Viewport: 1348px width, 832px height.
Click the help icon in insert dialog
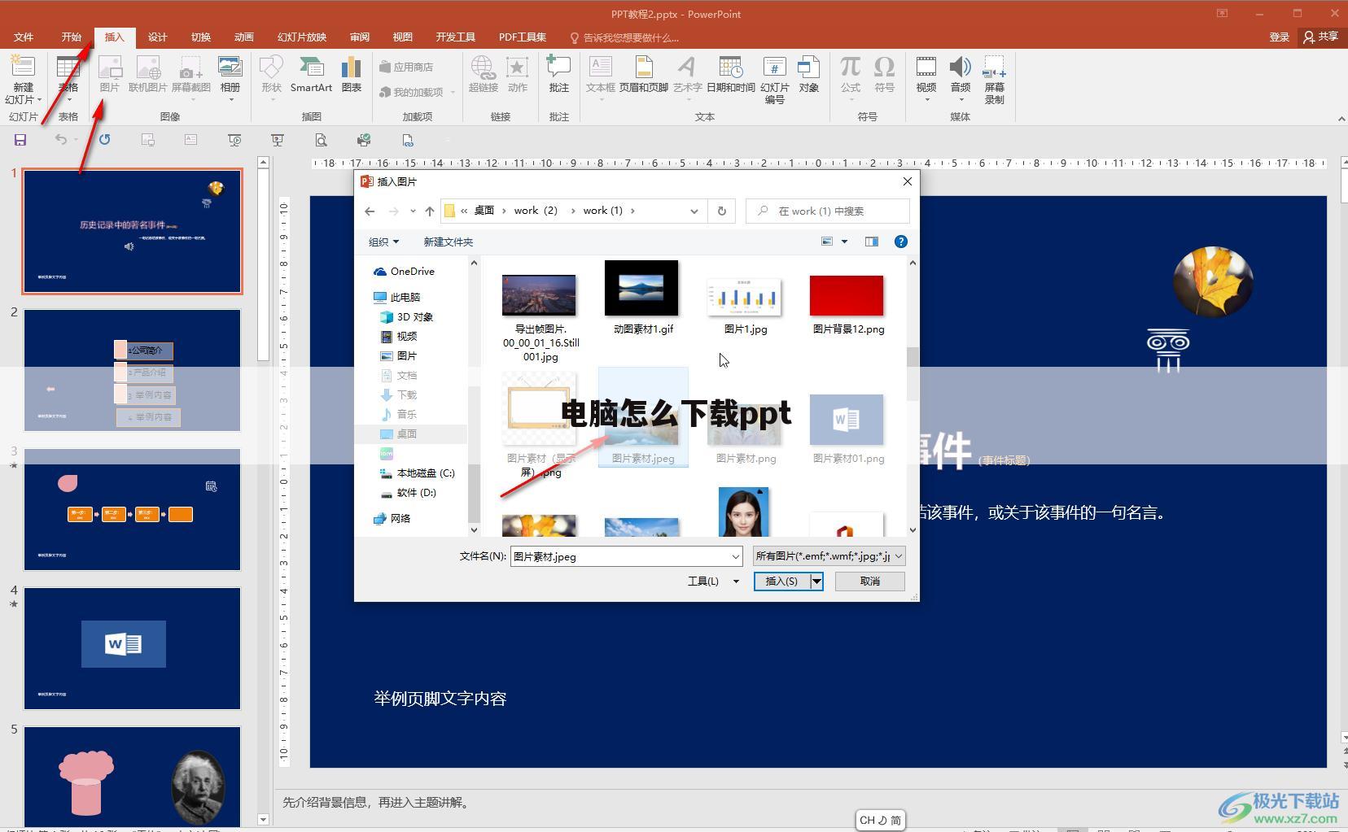[900, 242]
